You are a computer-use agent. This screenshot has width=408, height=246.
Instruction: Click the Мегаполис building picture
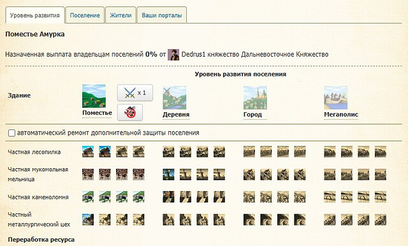336,98
